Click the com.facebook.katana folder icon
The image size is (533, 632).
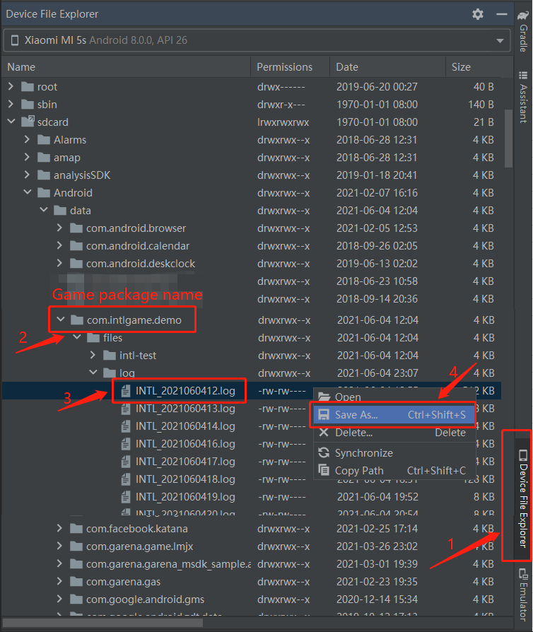[76, 528]
